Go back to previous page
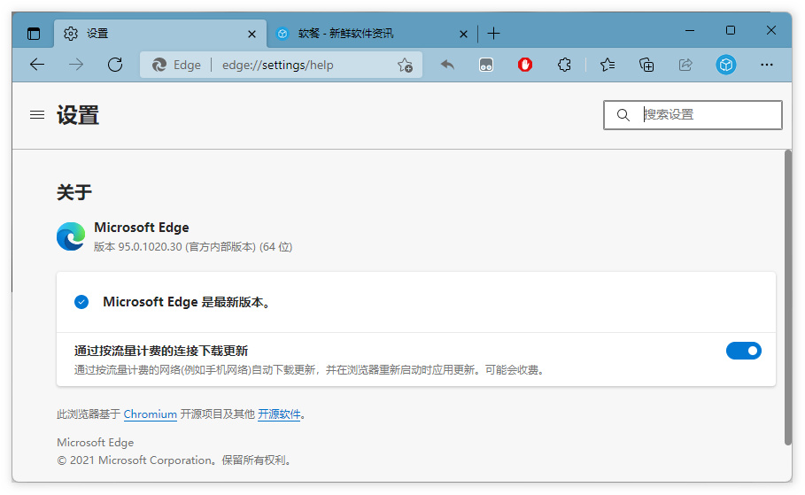 [37, 65]
